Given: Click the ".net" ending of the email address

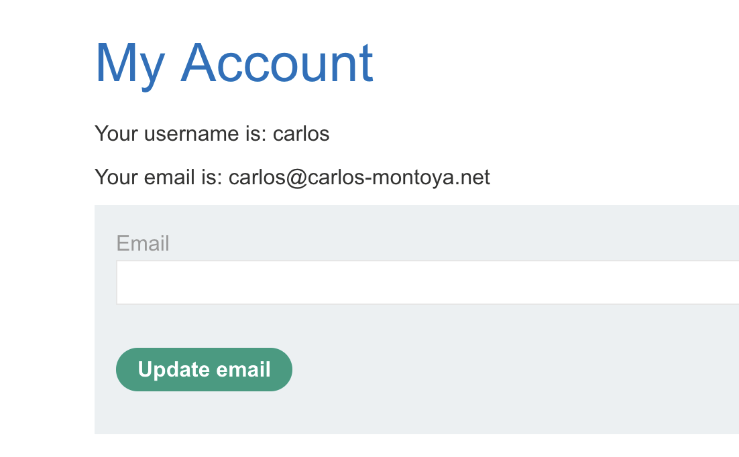Looking at the screenshot, I should pyautogui.click(x=473, y=178).
